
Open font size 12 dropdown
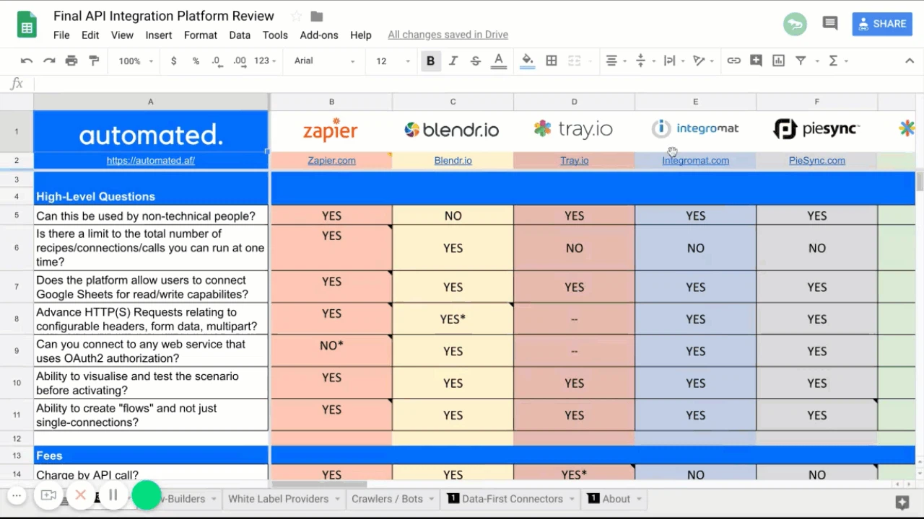tap(392, 61)
